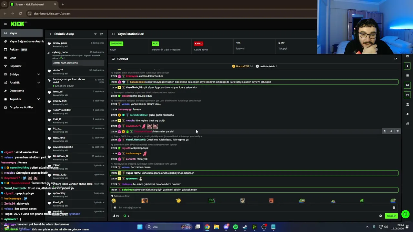The image size is (413, 232).
Task: Click the 5.517 Takipçi follower count
Action: [282, 46]
